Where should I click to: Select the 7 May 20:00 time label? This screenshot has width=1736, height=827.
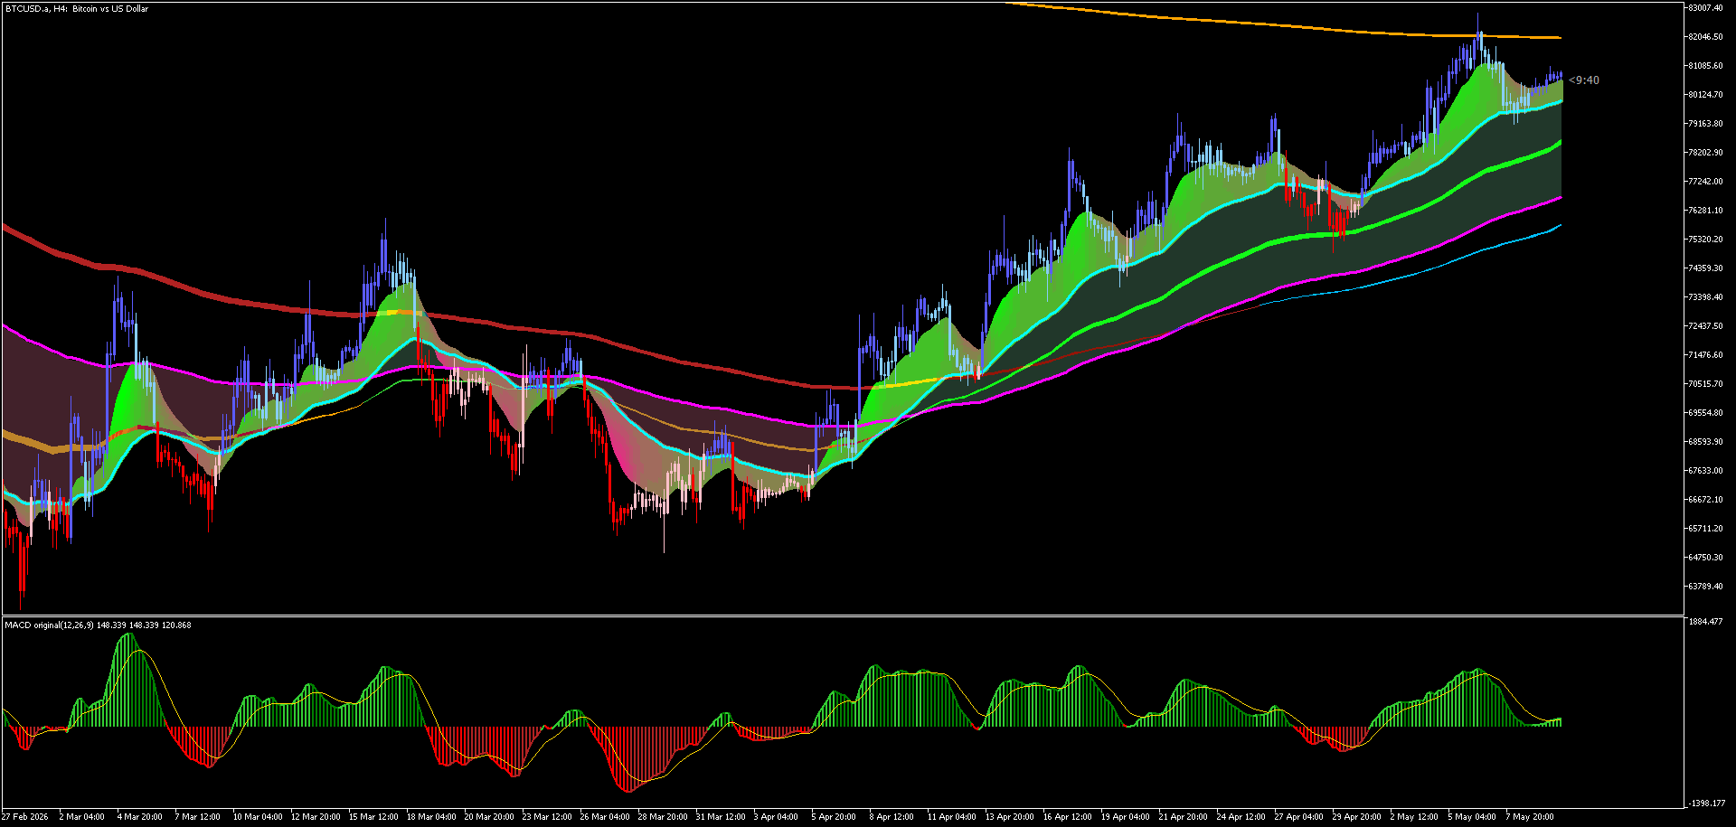tap(1530, 817)
